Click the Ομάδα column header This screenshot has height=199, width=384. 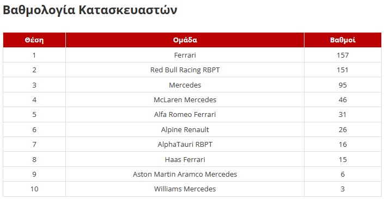coord(185,40)
